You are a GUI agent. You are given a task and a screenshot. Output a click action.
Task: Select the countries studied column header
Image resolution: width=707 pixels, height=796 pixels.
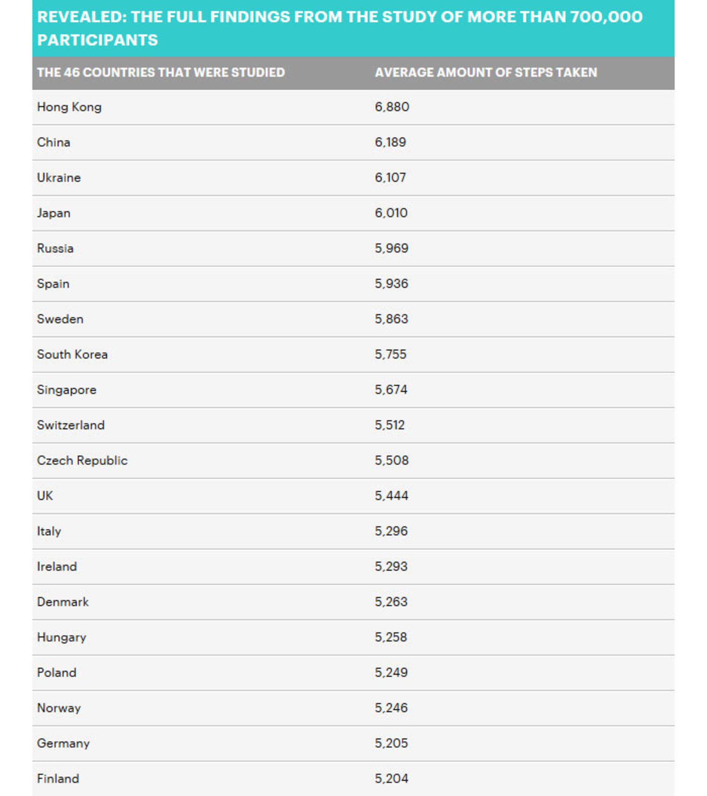161,73
